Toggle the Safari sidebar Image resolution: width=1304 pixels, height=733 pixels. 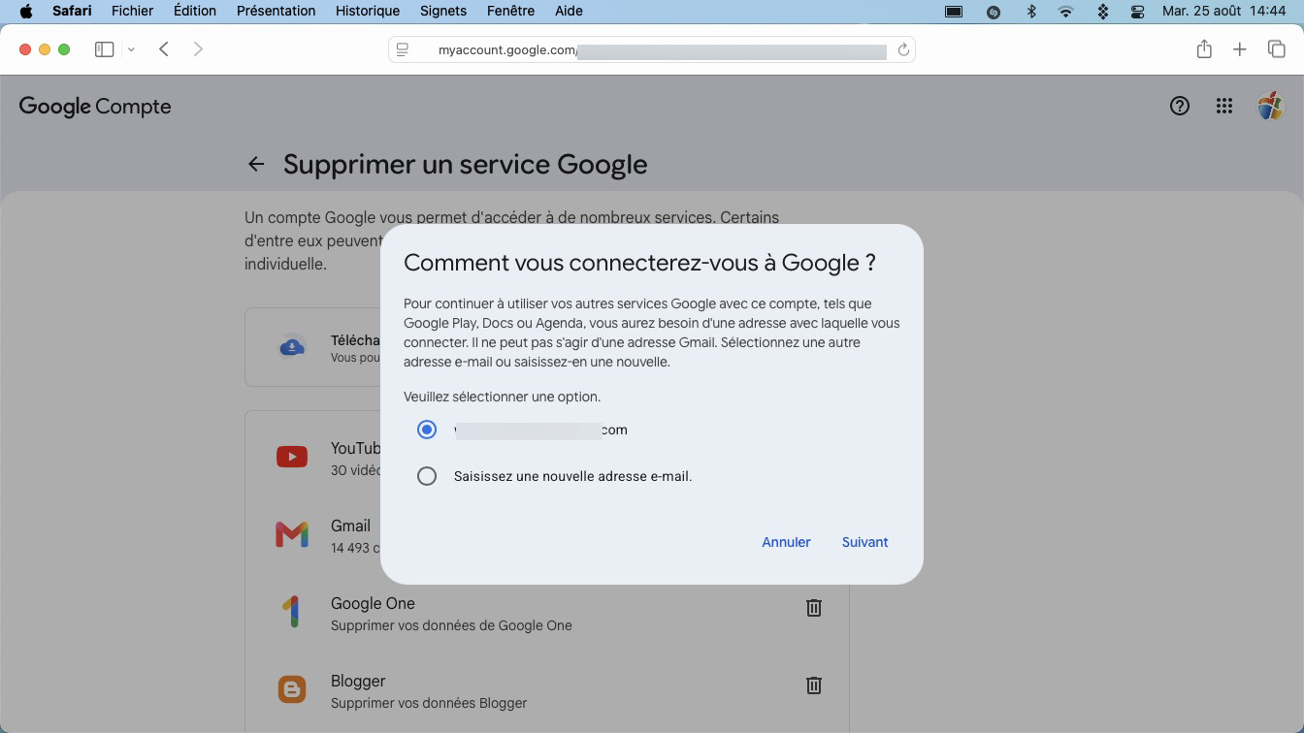point(104,49)
